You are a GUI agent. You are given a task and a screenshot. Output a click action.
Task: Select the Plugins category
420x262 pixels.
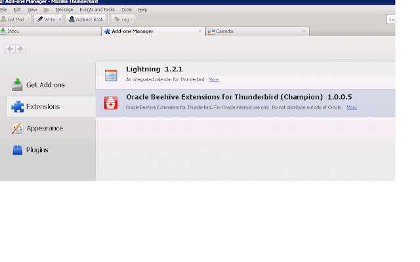tap(51, 150)
